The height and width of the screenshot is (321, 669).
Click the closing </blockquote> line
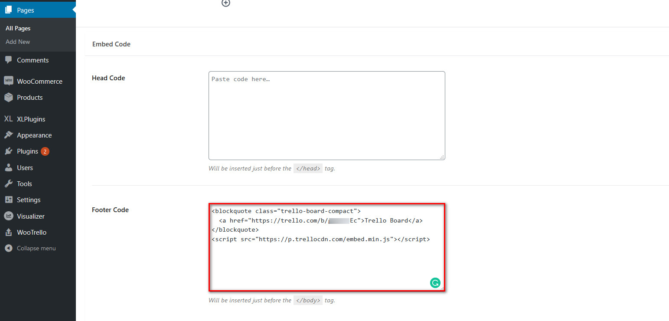tap(235, 229)
